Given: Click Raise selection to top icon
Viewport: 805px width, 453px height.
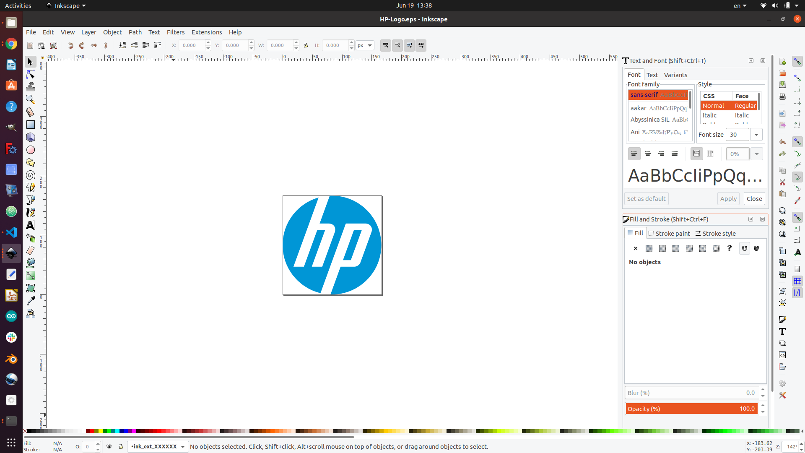Looking at the screenshot, I should point(158,45).
